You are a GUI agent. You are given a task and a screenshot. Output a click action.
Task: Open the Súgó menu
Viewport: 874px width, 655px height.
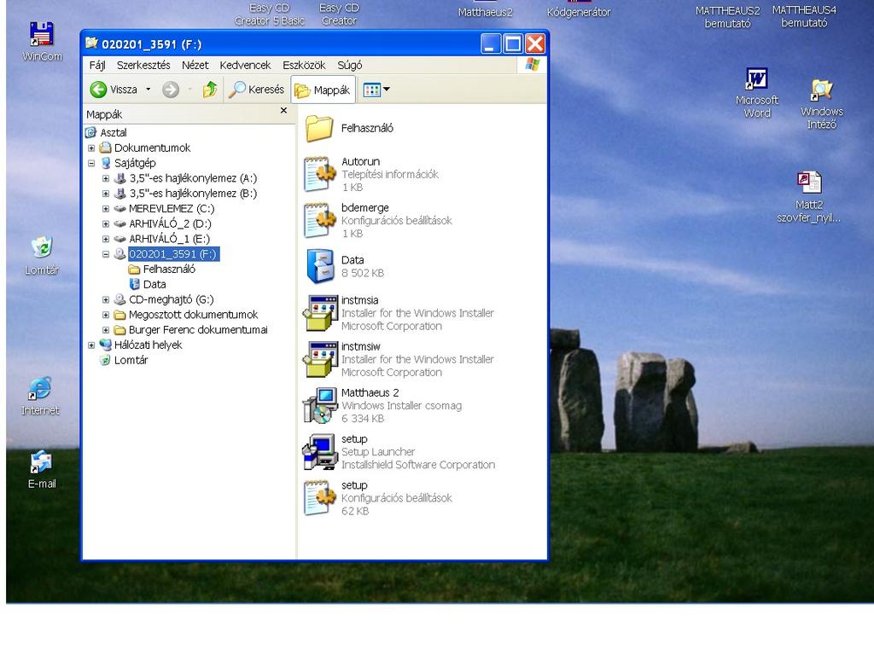click(349, 65)
